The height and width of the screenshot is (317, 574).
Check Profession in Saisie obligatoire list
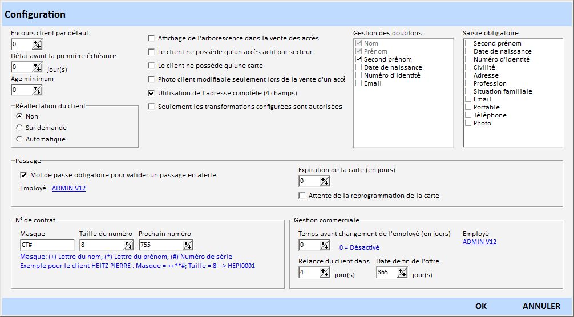[x=468, y=83]
